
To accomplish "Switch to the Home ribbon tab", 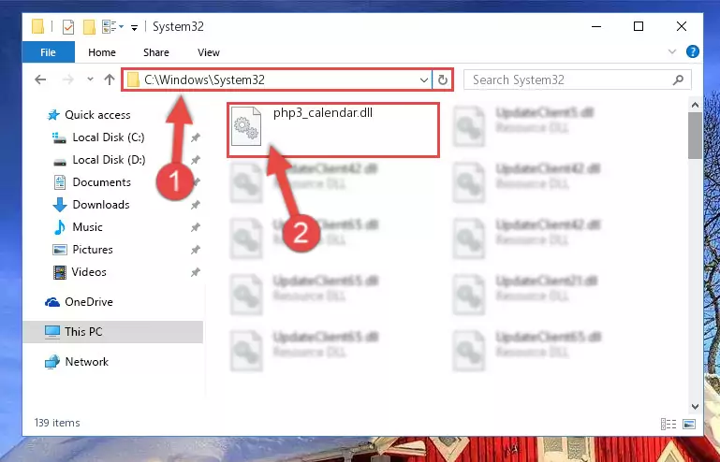I will 102,52.
